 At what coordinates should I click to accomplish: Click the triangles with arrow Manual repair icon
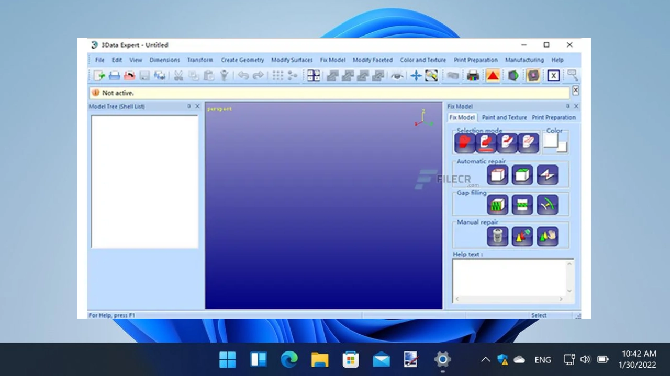[x=522, y=236]
